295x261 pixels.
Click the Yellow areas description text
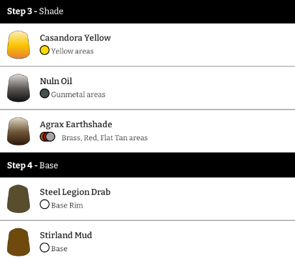72,52
